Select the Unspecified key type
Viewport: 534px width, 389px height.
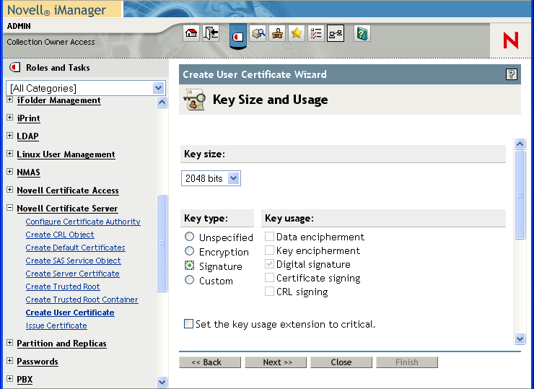[x=189, y=237]
